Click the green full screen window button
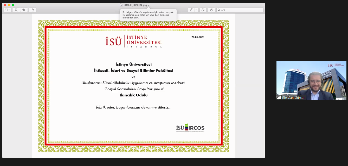This screenshot has width=348, height=166. pos(13,5)
